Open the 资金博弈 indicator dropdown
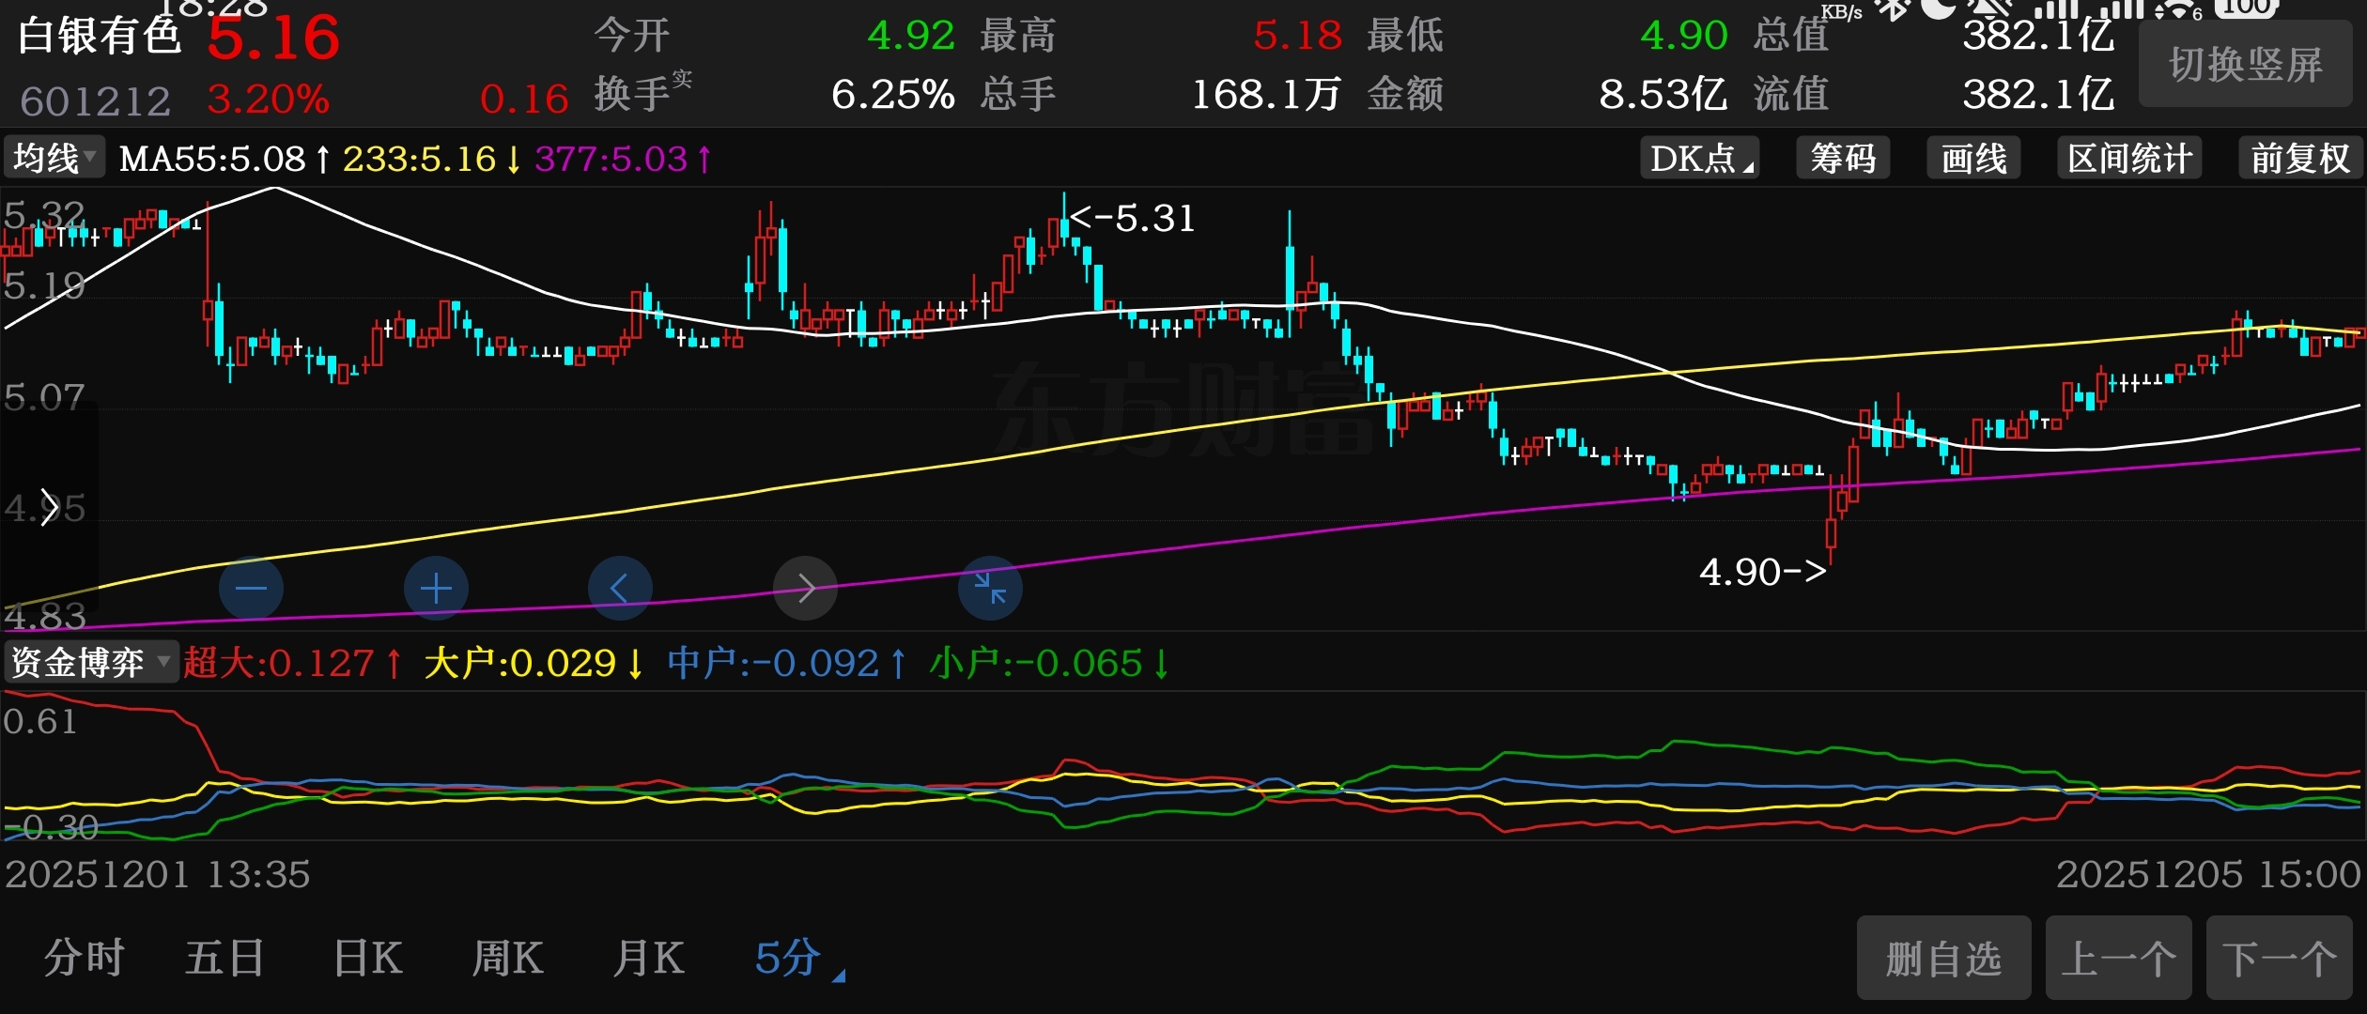Viewport: 2367px width, 1014px height. pyautogui.click(x=90, y=663)
